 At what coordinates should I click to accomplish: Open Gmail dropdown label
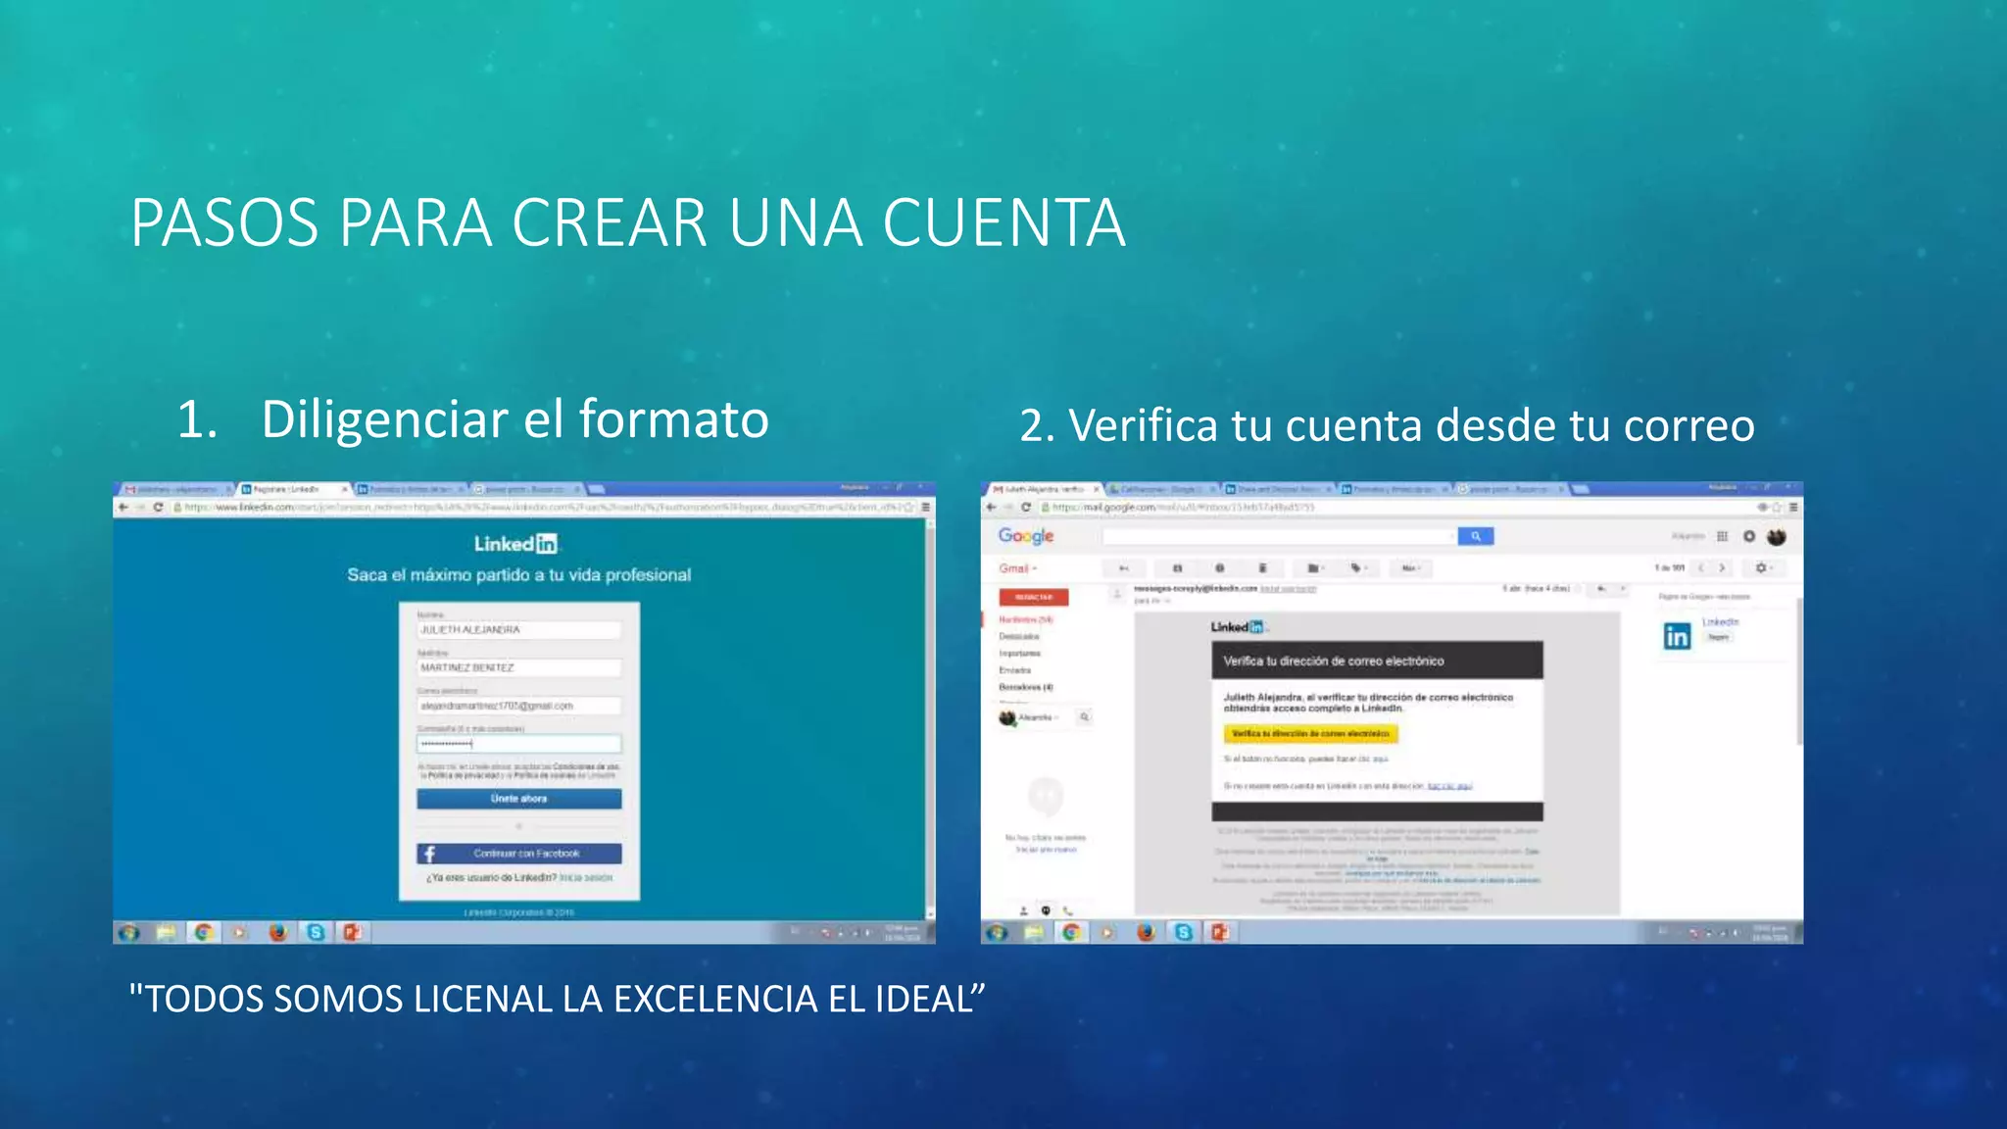1017,568
